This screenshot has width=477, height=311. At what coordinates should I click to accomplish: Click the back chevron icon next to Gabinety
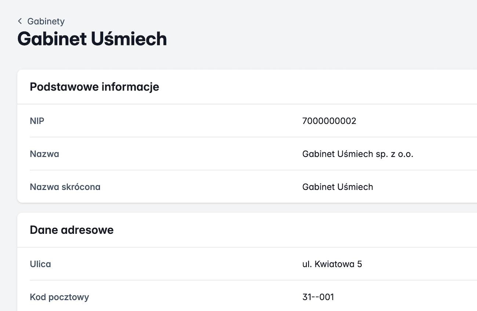[19, 21]
